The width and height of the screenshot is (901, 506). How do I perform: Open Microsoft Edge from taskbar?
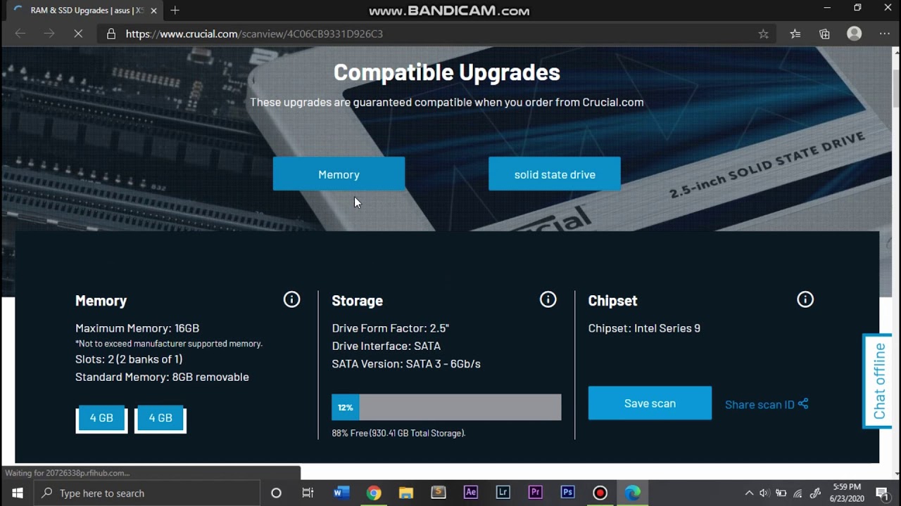coord(633,493)
